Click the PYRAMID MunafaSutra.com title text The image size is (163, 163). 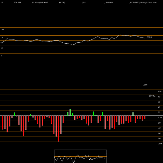coord(143,3)
